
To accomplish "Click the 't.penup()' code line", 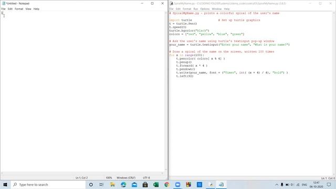I will pyautogui.click(x=184, y=62).
